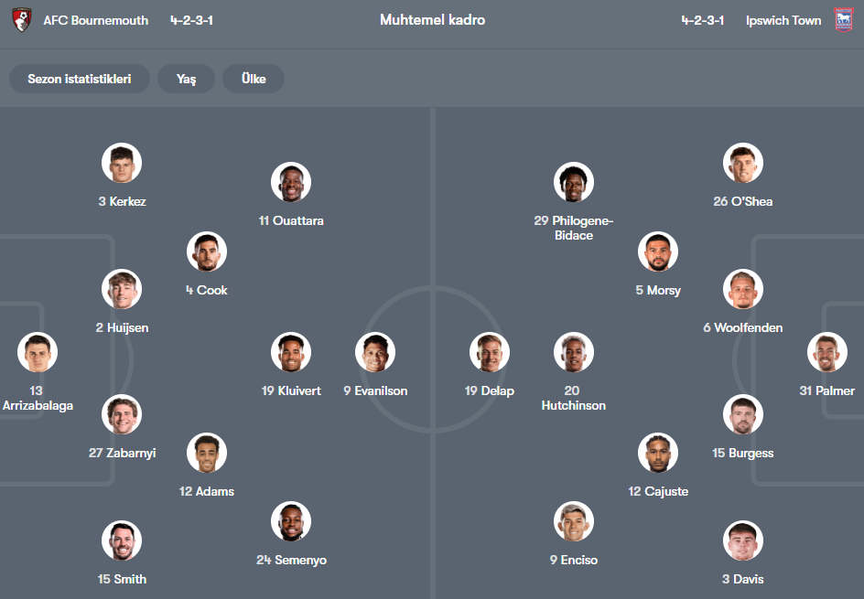The image size is (864, 599).
Task: Select Delap's player avatar
Action: pyautogui.click(x=490, y=352)
